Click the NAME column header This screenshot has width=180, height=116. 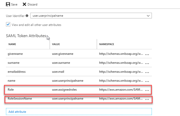click(x=12, y=44)
